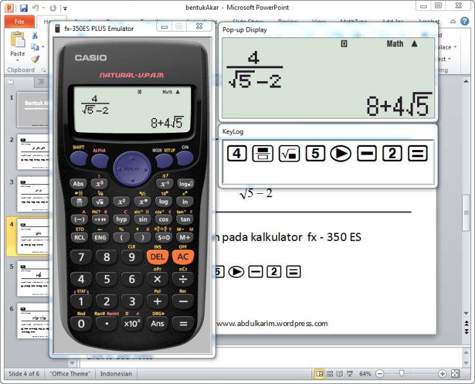Viewport: 475px width, 384px height.
Task: Click the fraction template key
Action: (79, 202)
